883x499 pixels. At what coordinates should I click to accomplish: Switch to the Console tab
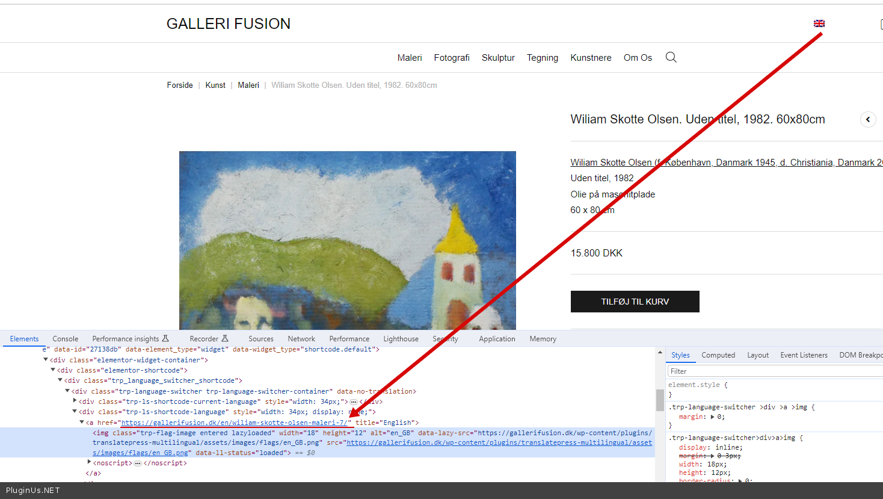65,339
